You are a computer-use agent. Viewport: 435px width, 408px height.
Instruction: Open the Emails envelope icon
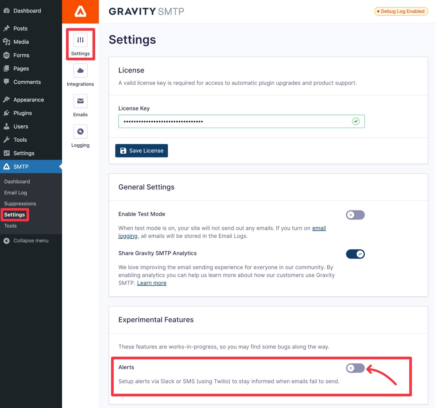[80, 101]
